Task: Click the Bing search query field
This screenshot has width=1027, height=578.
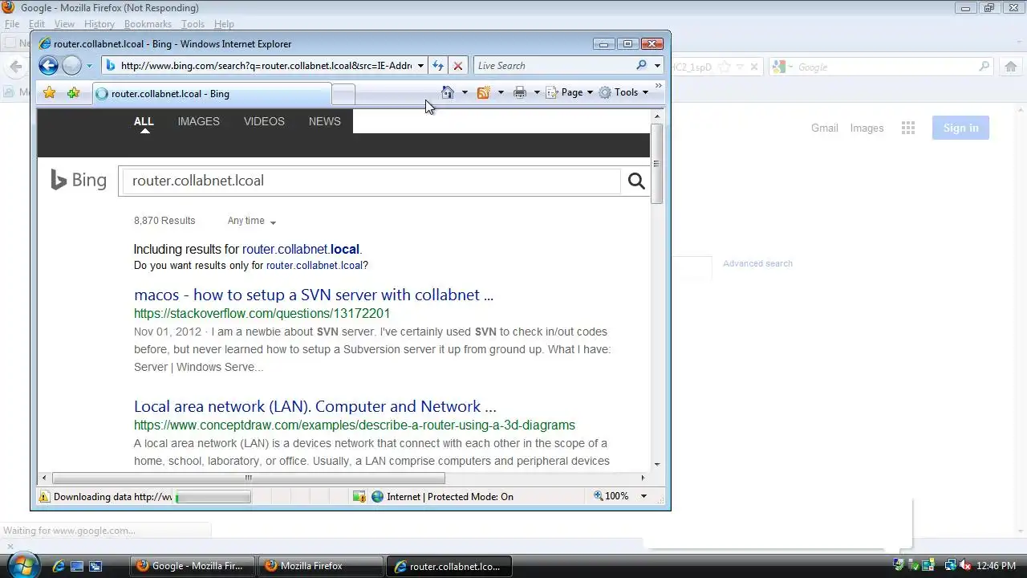Action: 370,181
